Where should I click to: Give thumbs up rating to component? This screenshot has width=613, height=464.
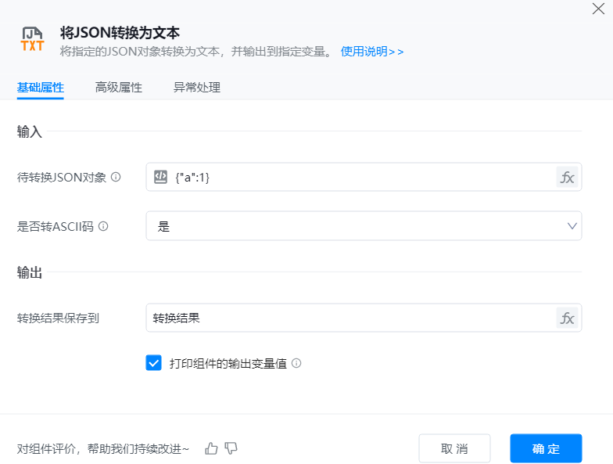coord(211,448)
